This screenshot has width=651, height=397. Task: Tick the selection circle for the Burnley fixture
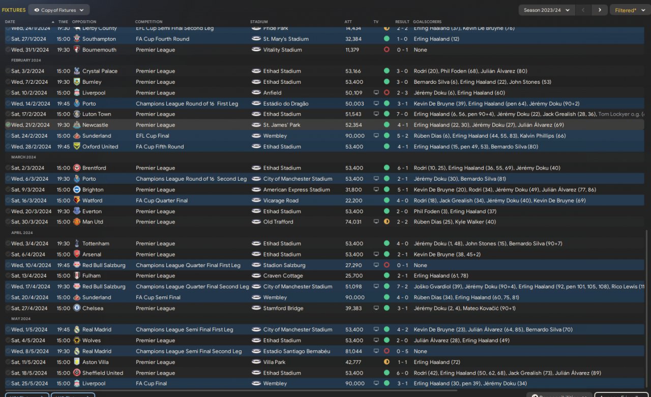pos(8,82)
